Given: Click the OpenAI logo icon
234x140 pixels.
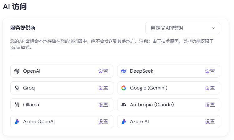Looking at the screenshot, I should [17, 71].
